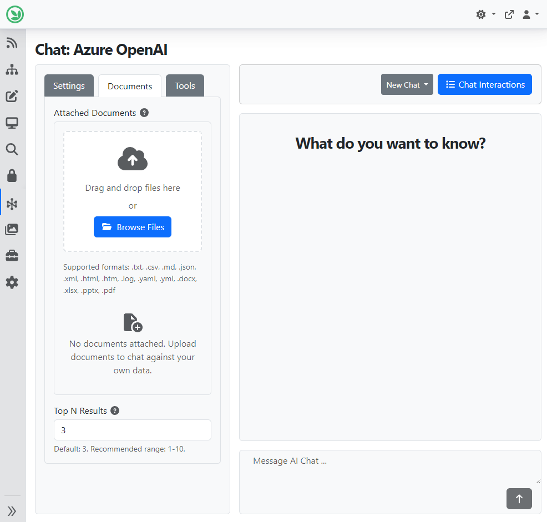Click the Message AI Chat text area
547x522 pixels.
[x=390, y=468]
